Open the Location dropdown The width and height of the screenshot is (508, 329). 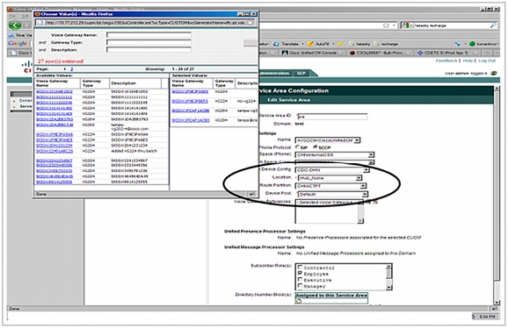point(359,178)
